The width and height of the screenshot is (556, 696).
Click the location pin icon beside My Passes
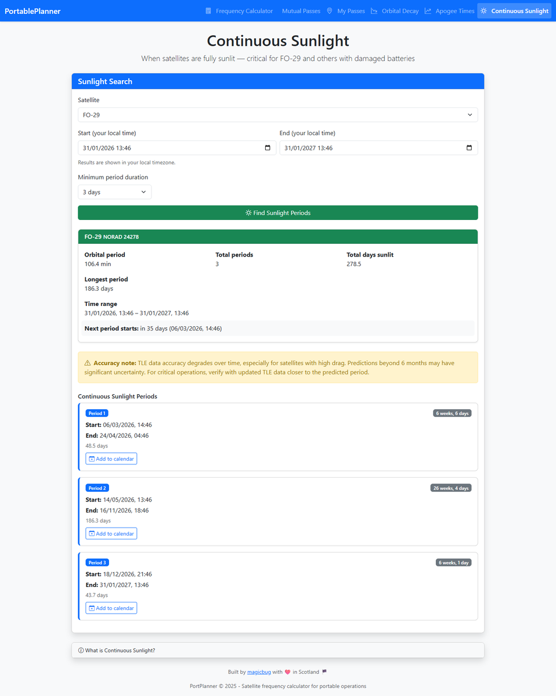(329, 11)
